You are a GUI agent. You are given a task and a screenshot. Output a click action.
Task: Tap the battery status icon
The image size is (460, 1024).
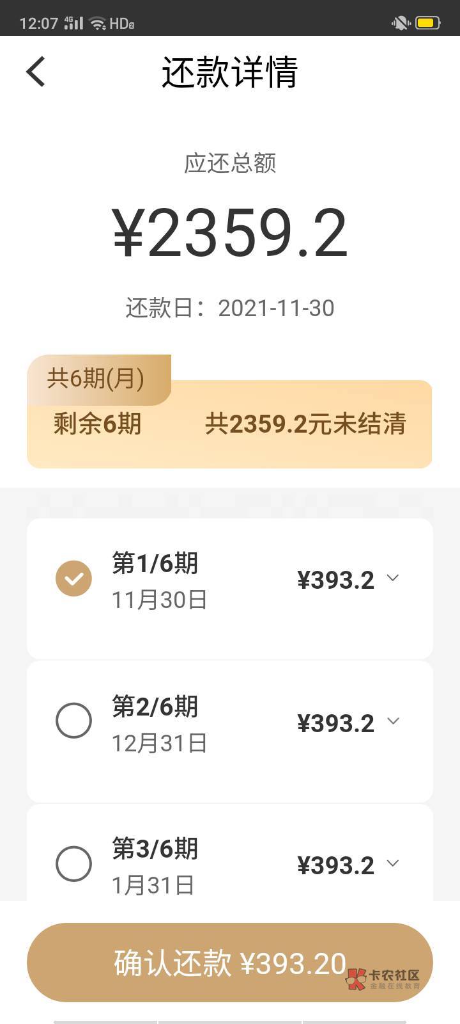(x=427, y=24)
